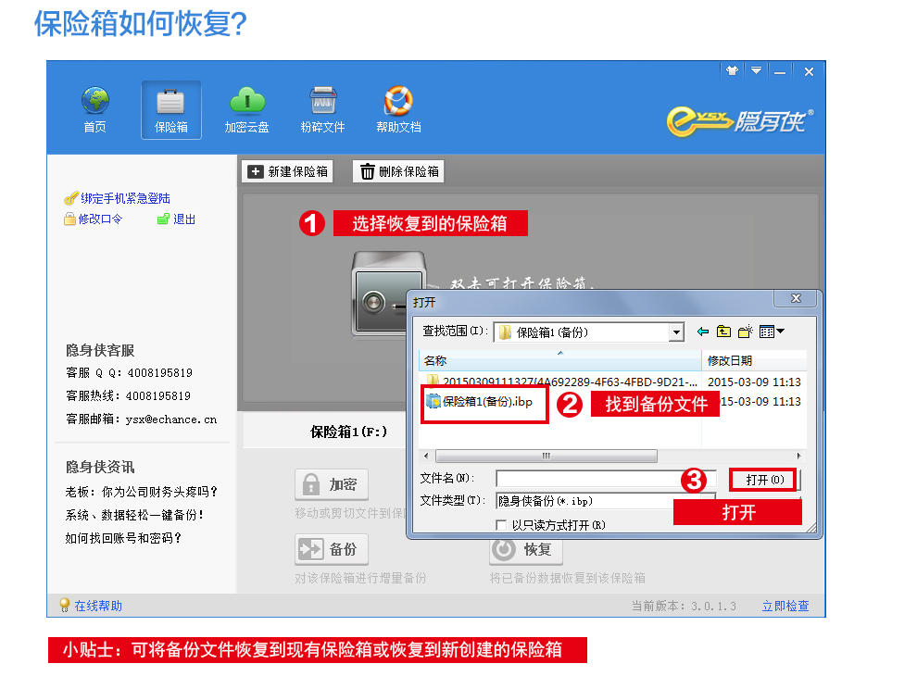Select file 保险箱1(备份).ibp
917x676 pixels.
pyautogui.click(x=480, y=402)
